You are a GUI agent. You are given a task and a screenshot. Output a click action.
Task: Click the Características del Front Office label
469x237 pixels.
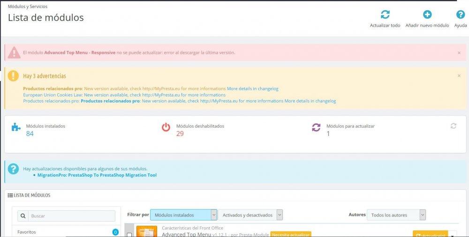(193, 228)
